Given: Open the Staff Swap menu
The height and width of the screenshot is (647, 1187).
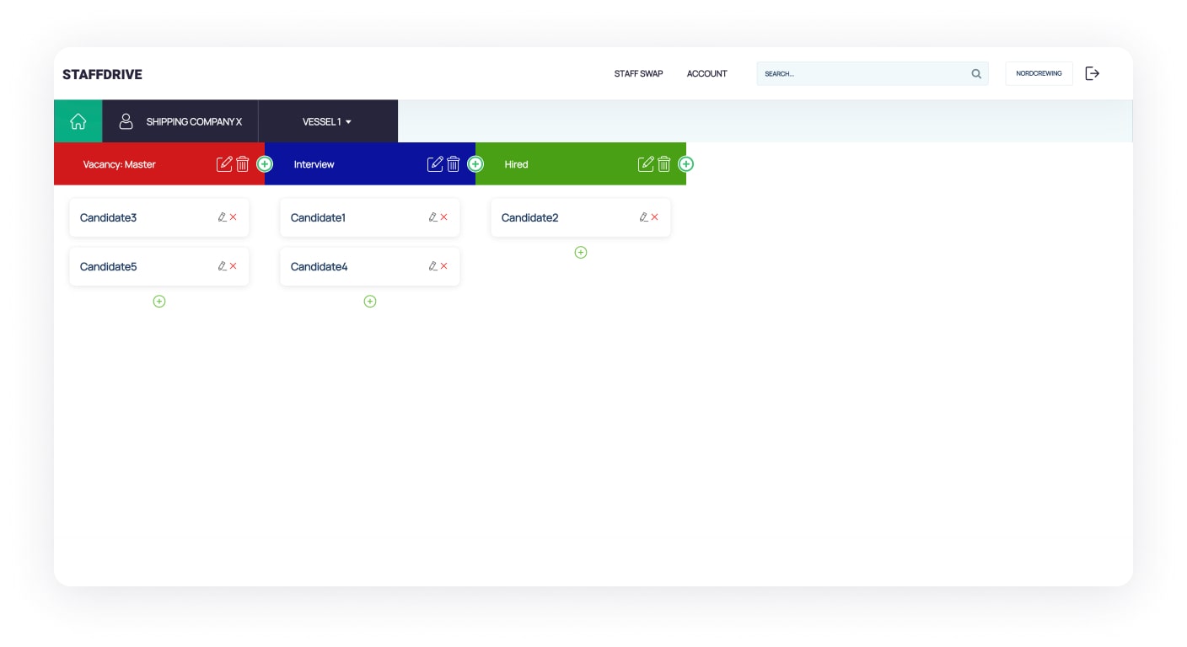Looking at the screenshot, I should pos(638,74).
